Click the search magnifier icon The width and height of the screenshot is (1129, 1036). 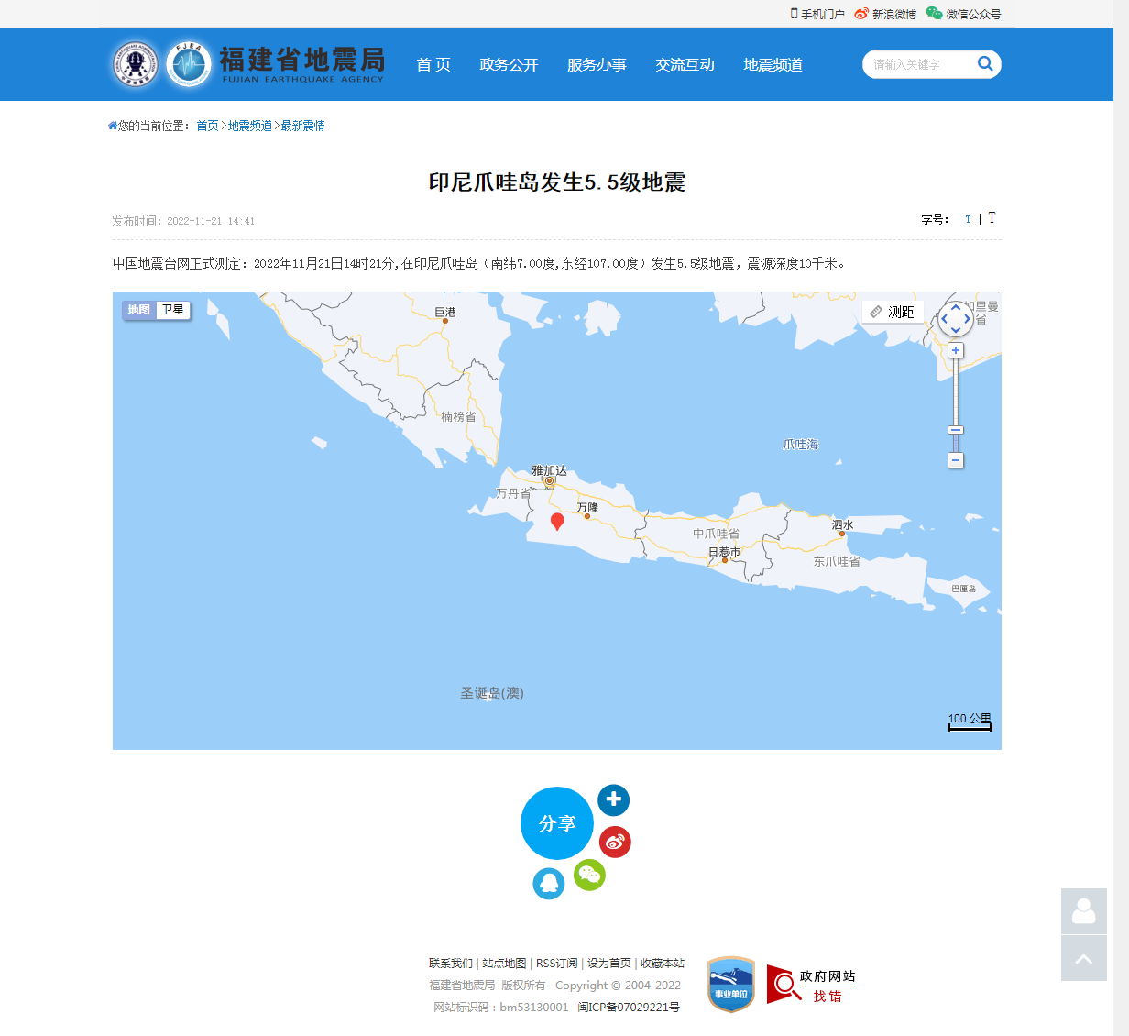(985, 64)
